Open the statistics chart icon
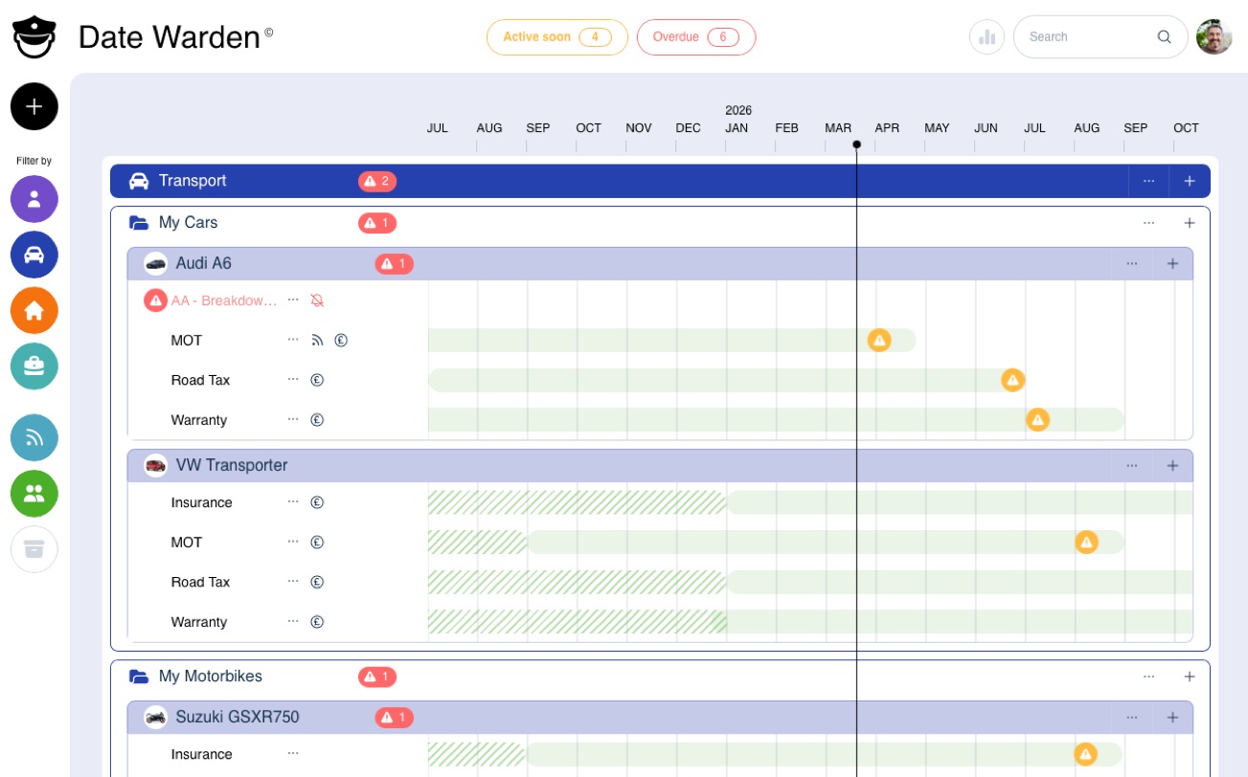Viewport: 1248px width, 777px height. [987, 37]
